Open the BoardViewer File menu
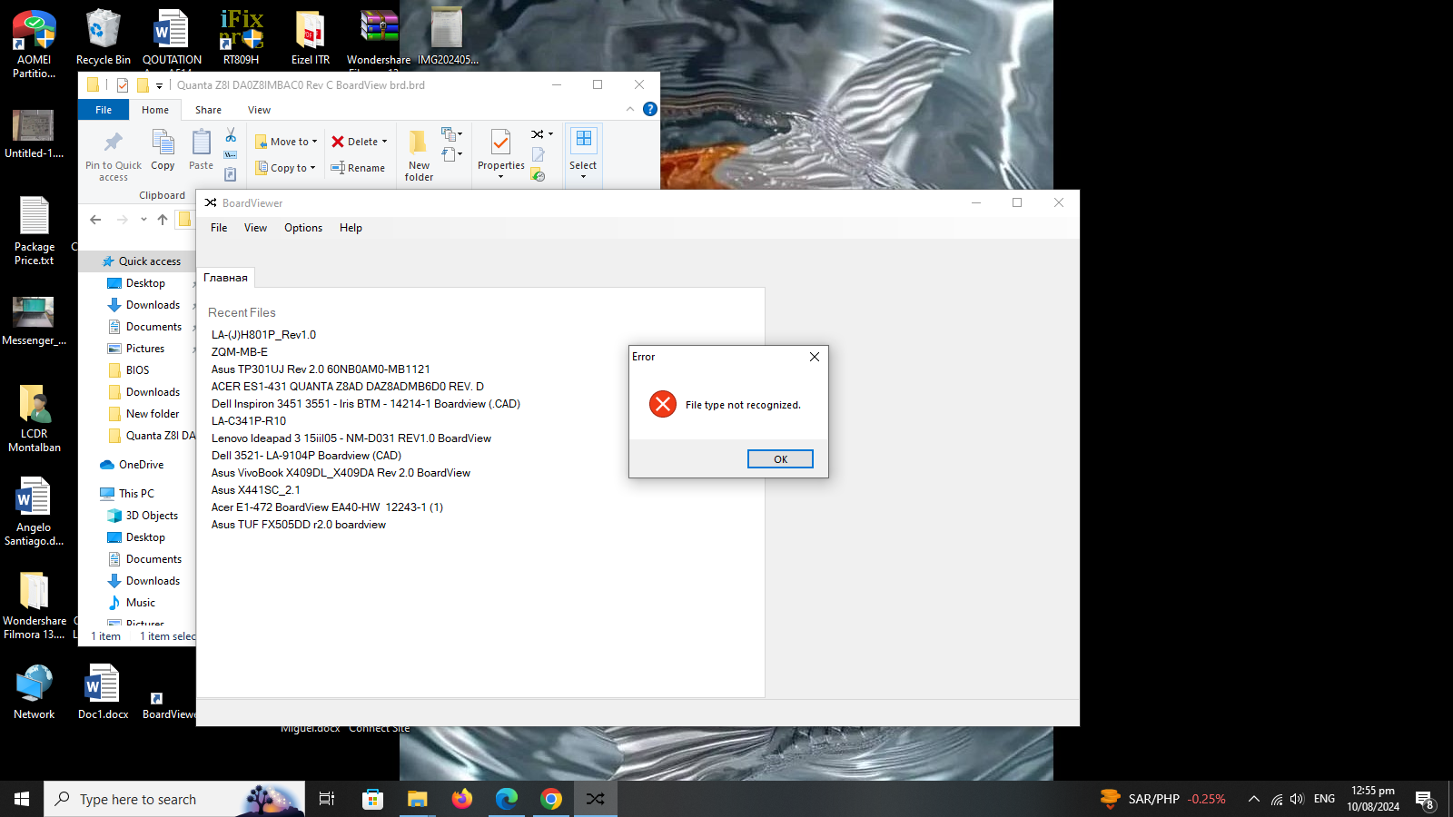Viewport: 1453px width, 817px height. point(219,228)
